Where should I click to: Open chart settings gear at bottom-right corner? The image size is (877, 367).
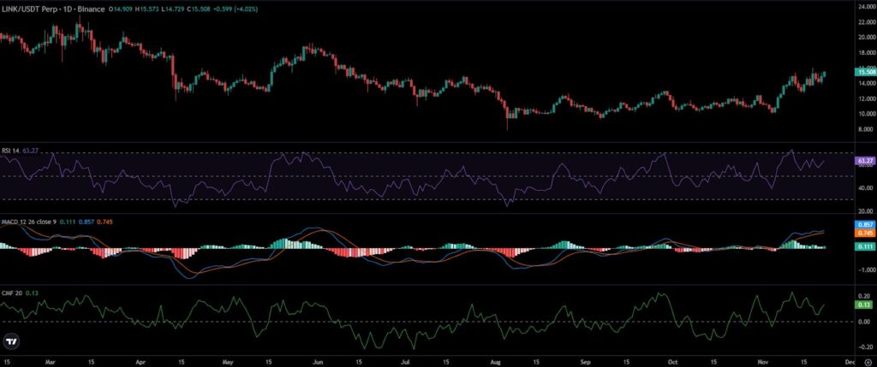tap(867, 362)
